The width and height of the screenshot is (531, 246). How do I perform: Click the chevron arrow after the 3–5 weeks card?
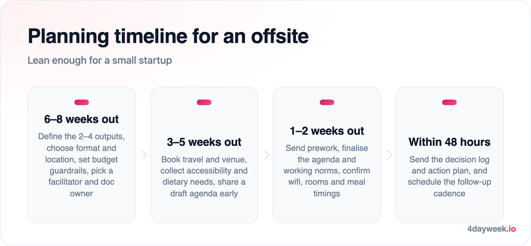pyautogui.click(x=267, y=155)
